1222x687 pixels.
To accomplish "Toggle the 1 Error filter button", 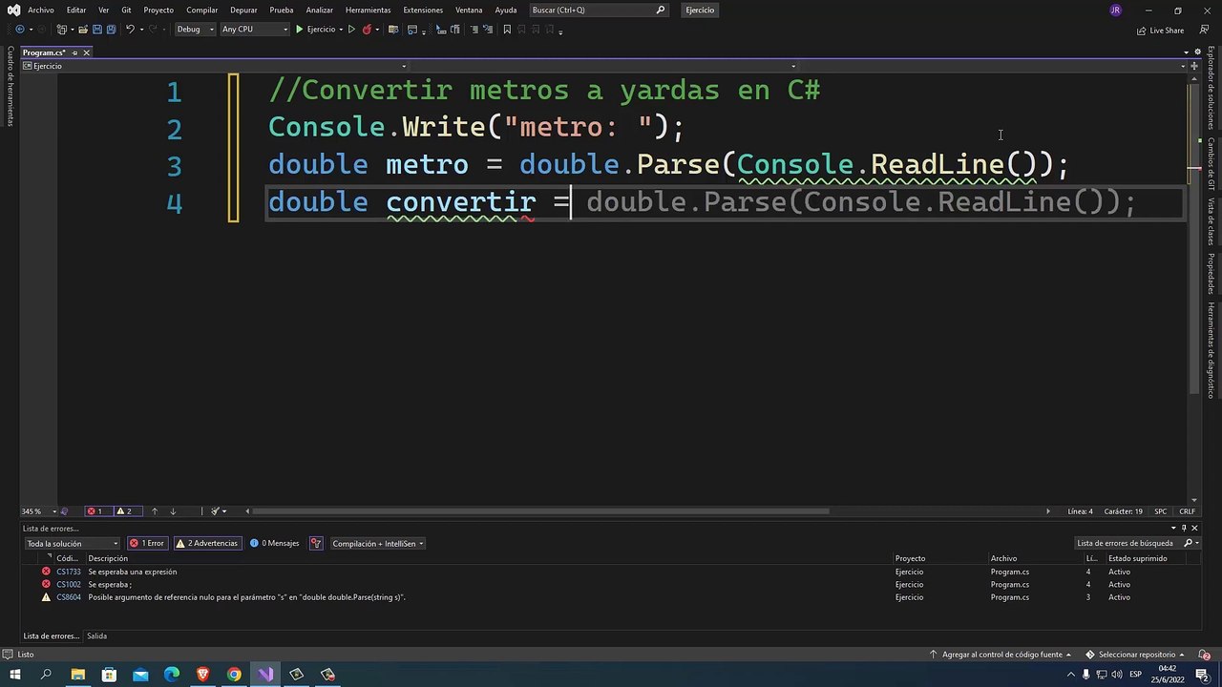I will pyautogui.click(x=147, y=543).
